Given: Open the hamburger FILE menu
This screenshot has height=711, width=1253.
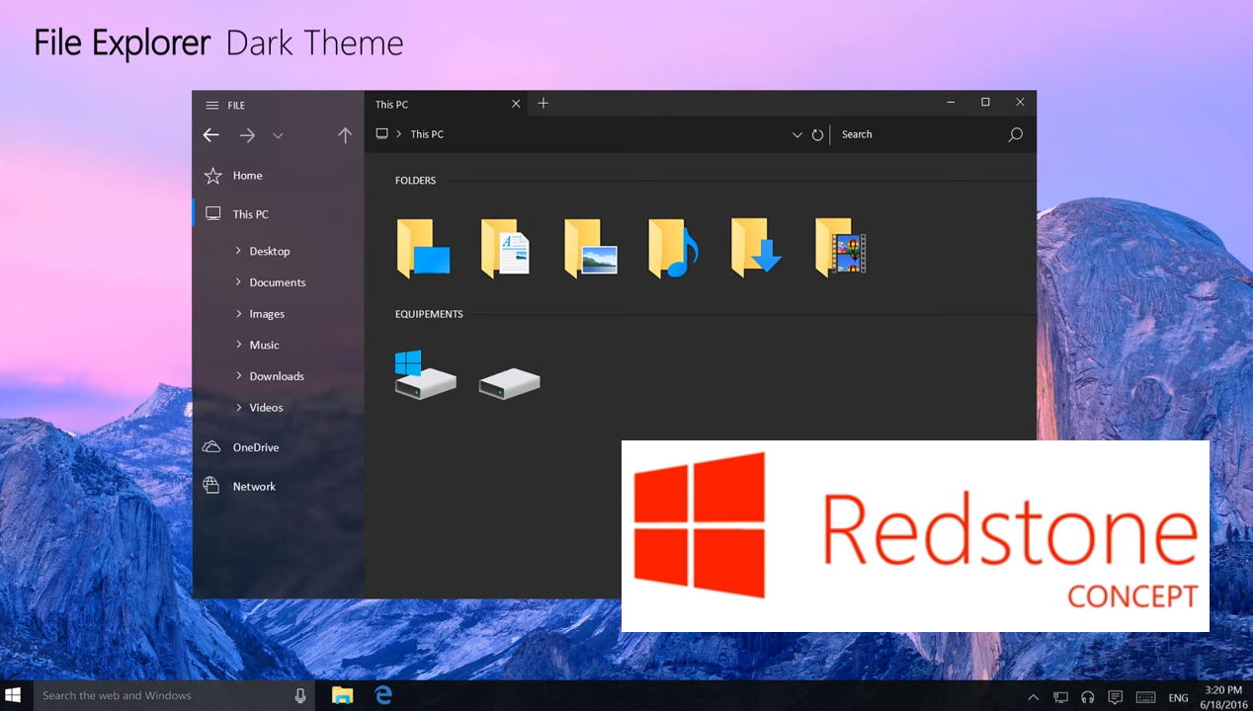Looking at the screenshot, I should click(225, 106).
